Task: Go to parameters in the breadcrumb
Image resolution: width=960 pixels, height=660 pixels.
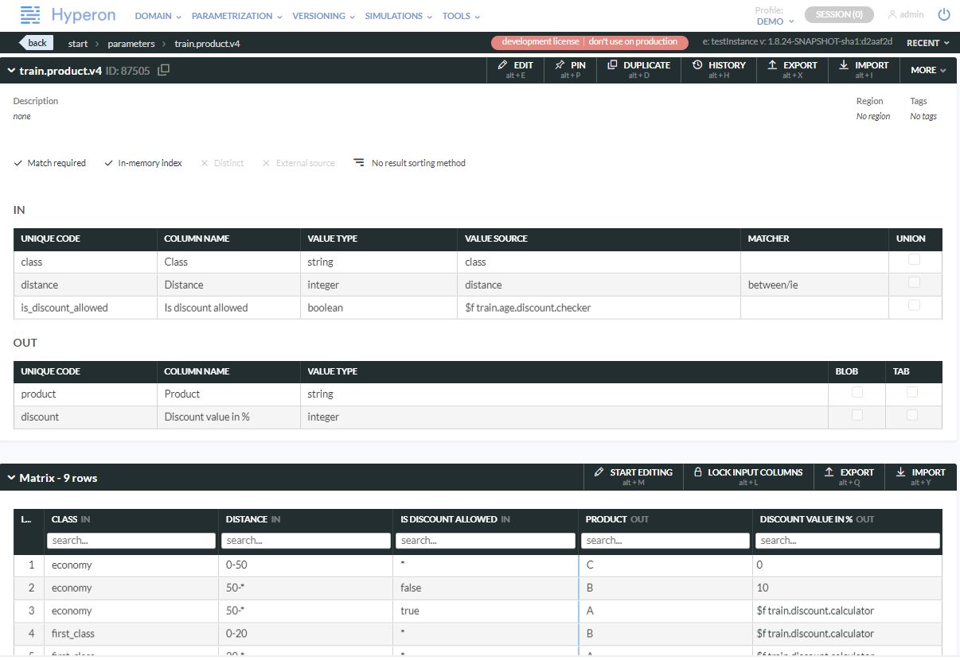Action: [131, 44]
